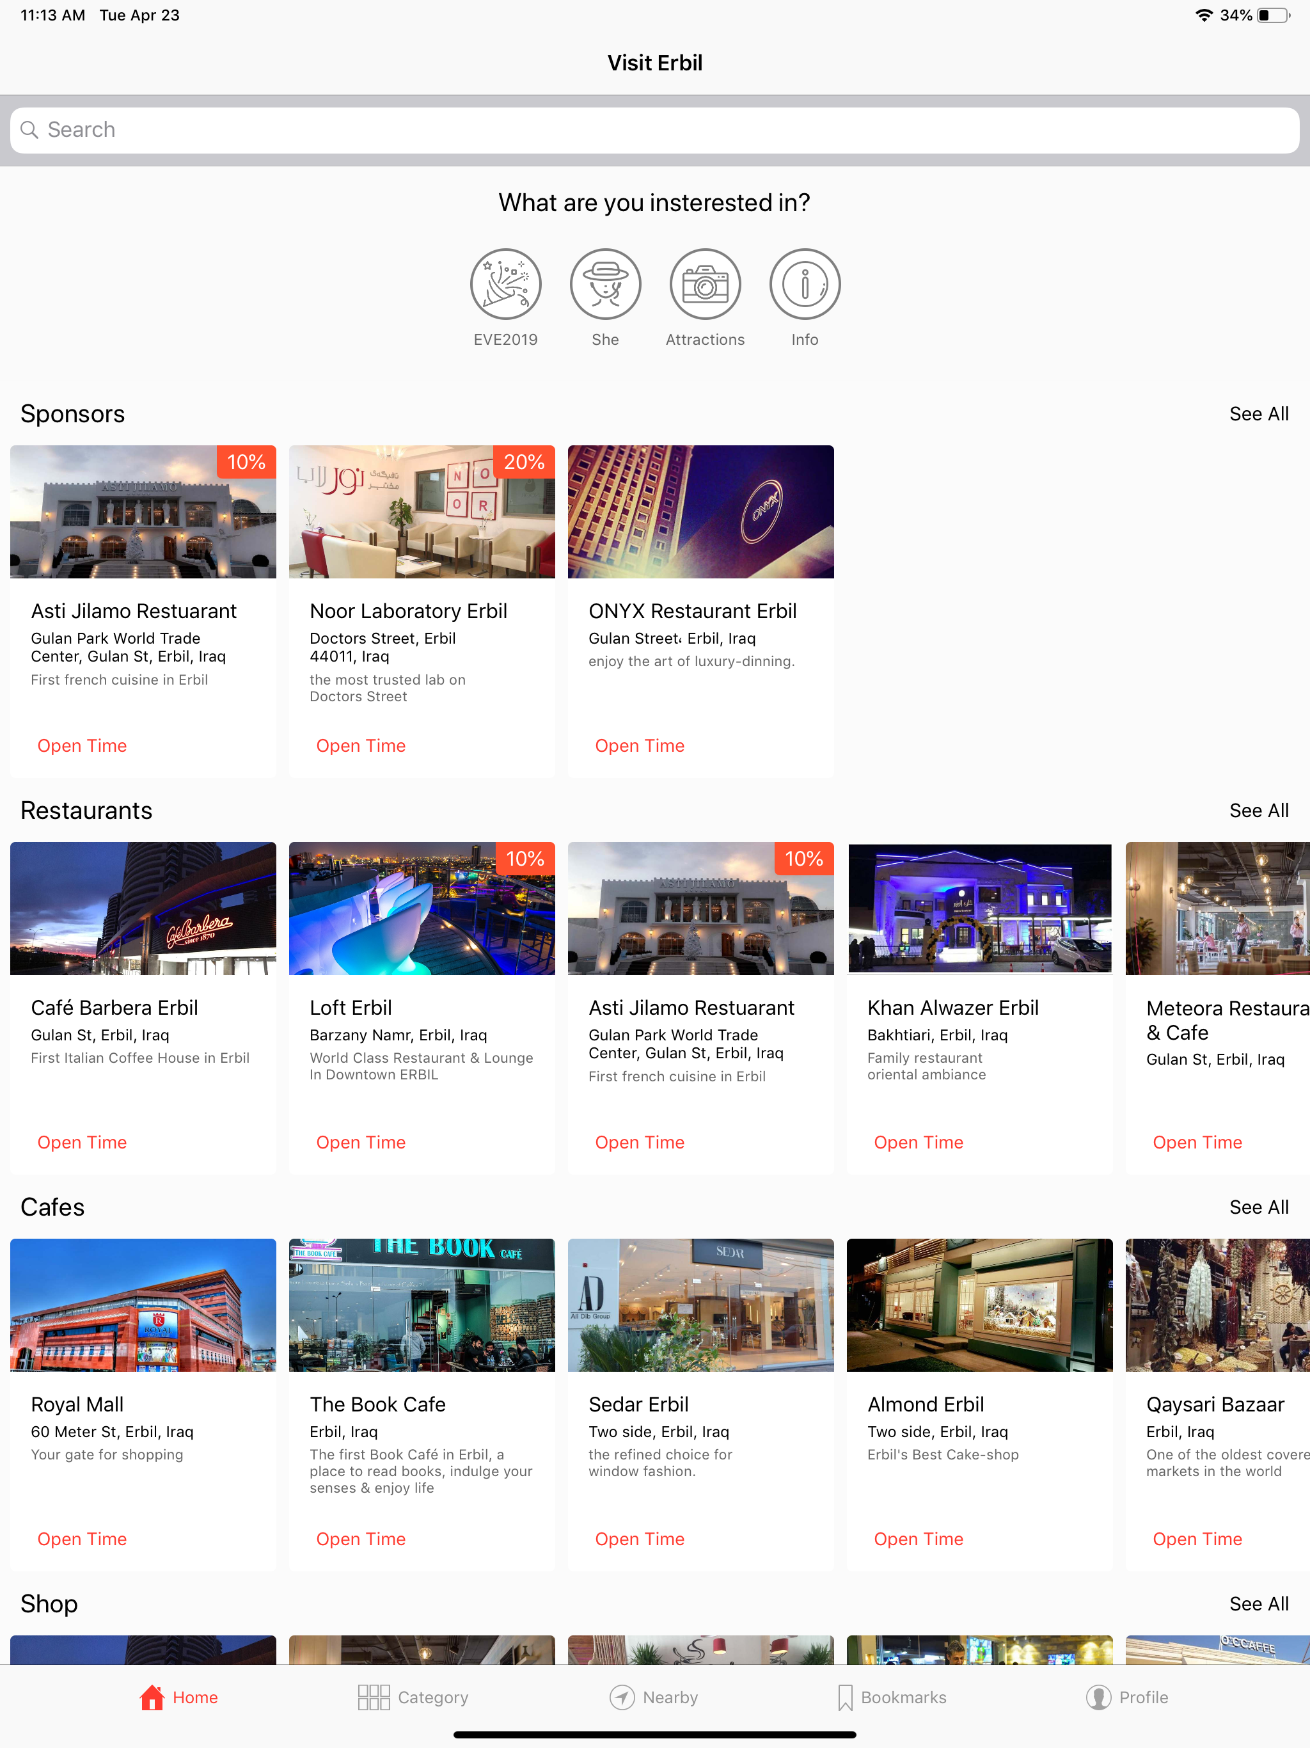Switch to the Category tab
The width and height of the screenshot is (1310, 1748).
coord(413,1697)
